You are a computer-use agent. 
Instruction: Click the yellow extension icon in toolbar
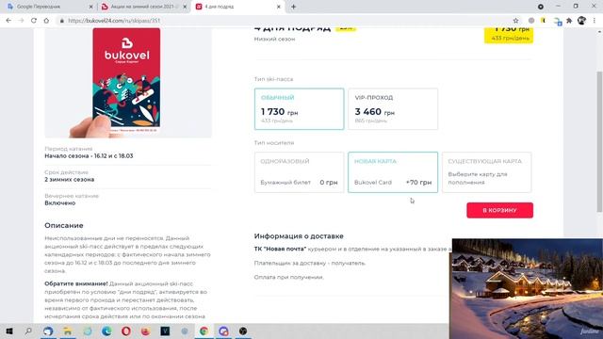click(543, 21)
